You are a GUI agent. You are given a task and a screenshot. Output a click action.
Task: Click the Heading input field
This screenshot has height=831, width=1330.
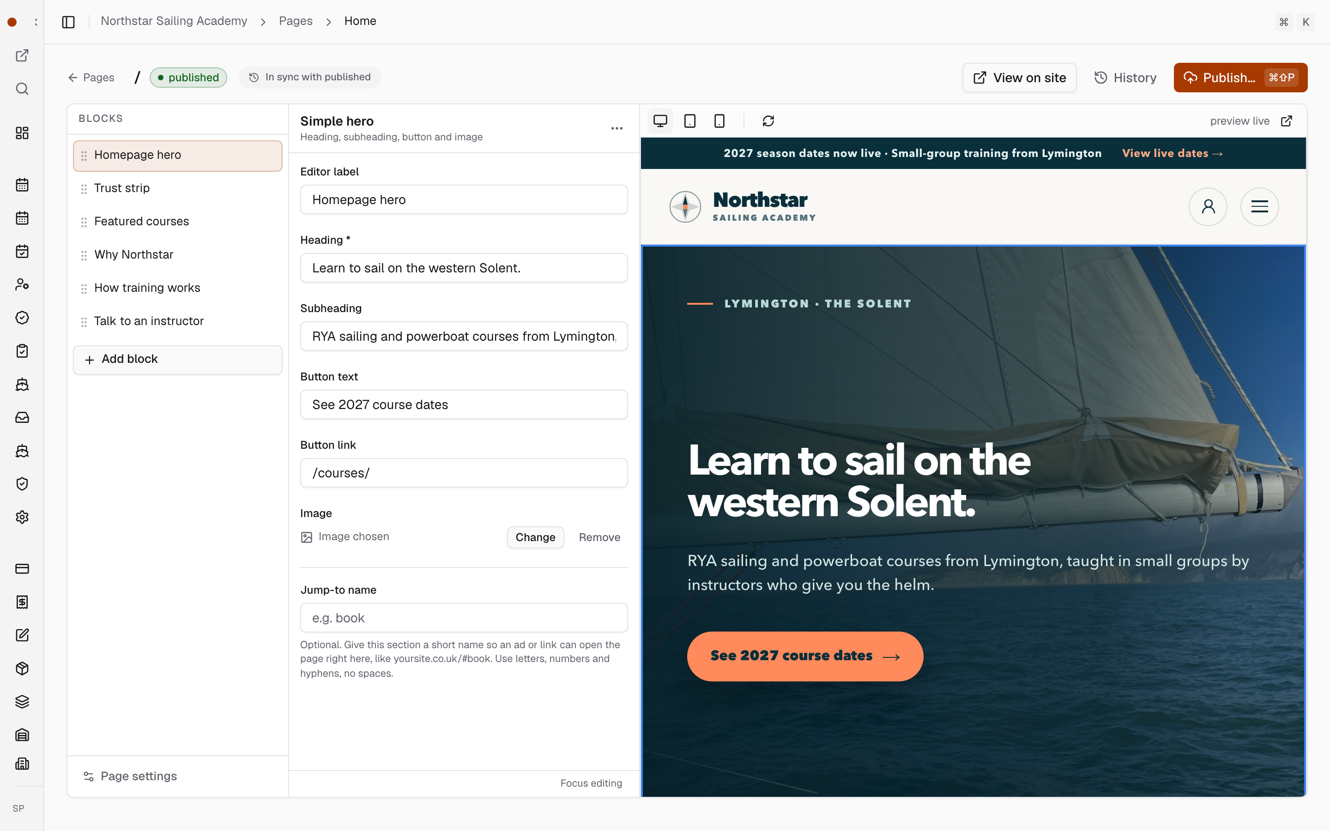coord(464,268)
